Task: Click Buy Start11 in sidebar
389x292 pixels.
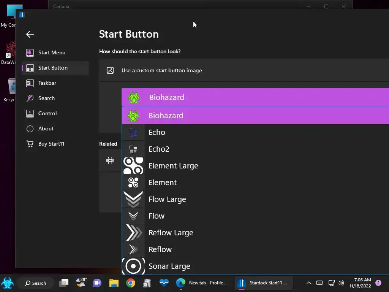Action: coord(55,144)
